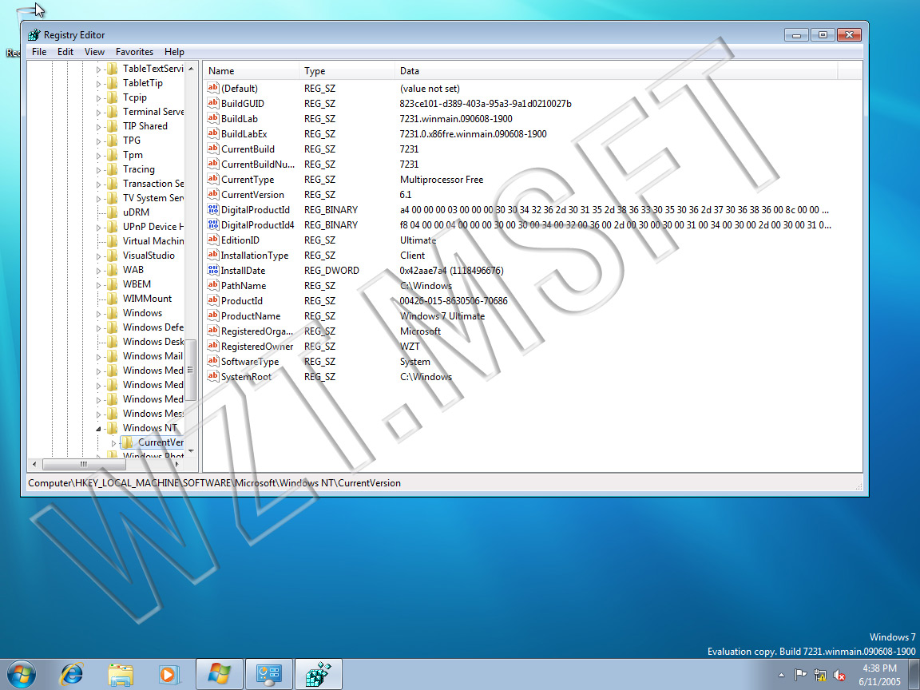
Task: Expand the TableTextService key
Action: [x=98, y=69]
